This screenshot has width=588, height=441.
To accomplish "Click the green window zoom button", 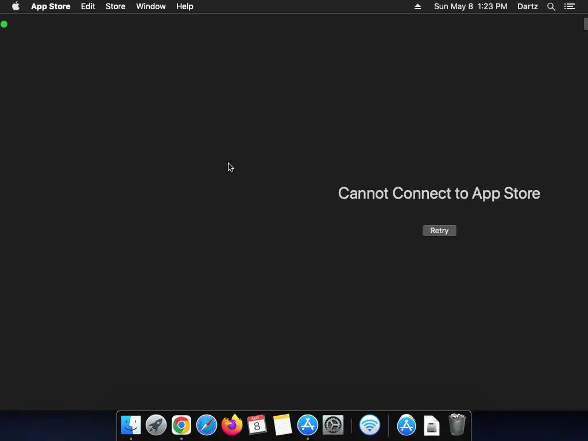I will (x=4, y=24).
